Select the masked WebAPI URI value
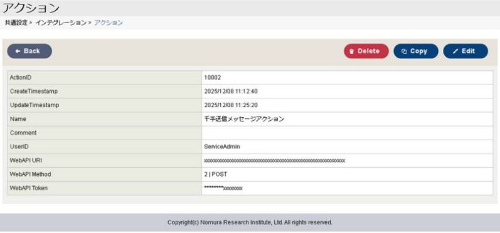 (x=275, y=161)
